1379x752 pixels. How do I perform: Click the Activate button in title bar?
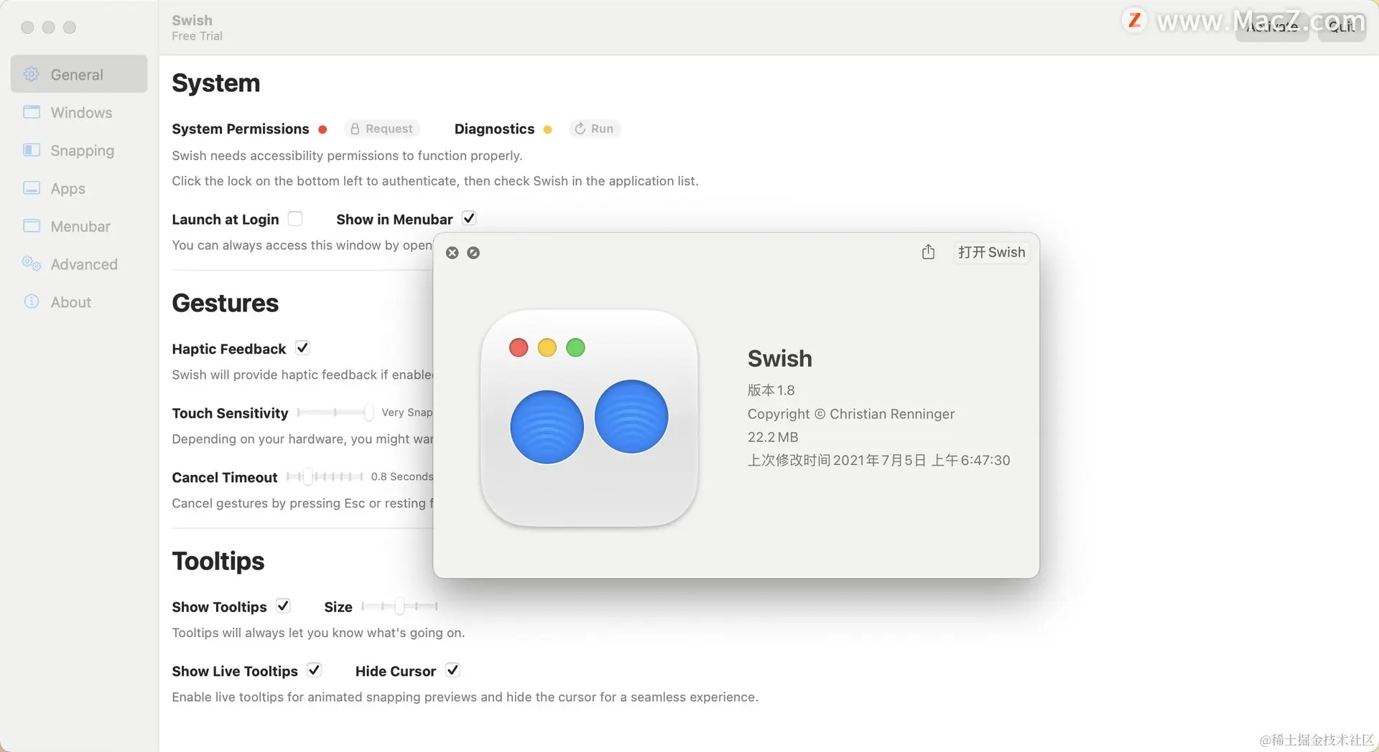[1272, 27]
